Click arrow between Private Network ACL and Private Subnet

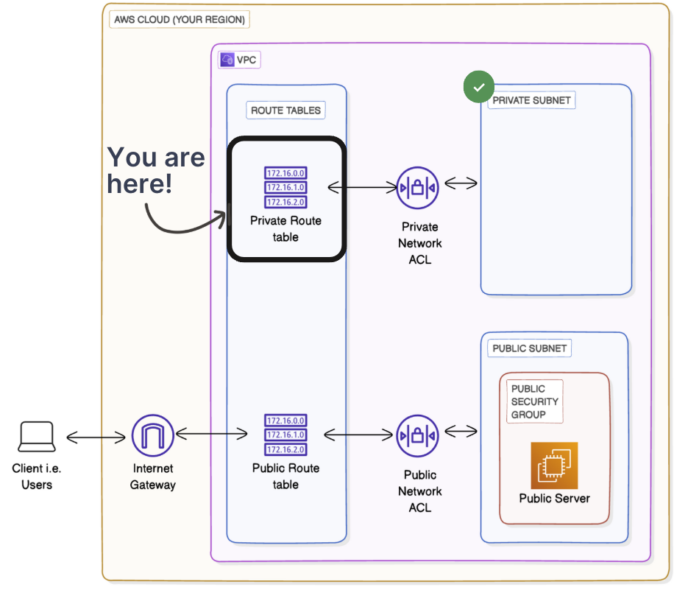pos(461,183)
